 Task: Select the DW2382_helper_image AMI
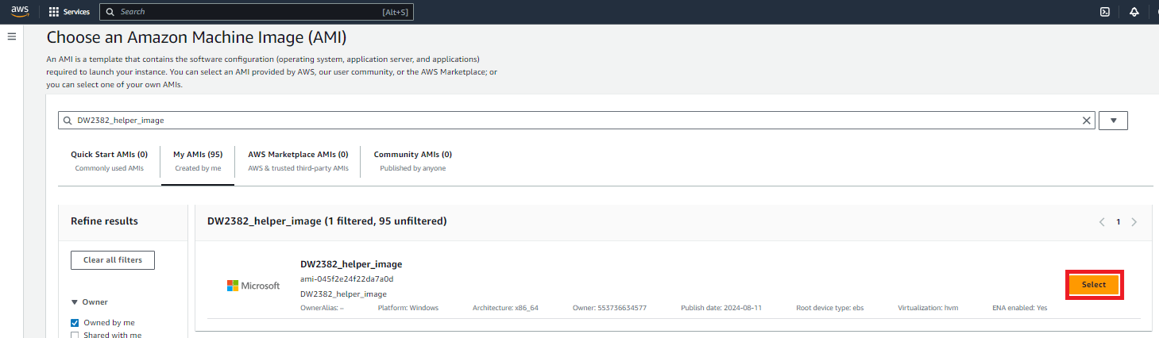[x=1094, y=285]
